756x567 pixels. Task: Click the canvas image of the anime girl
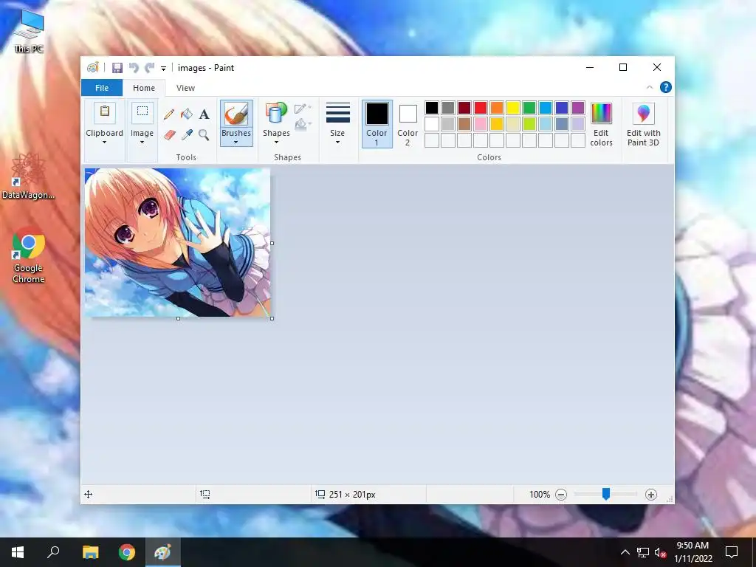(x=177, y=242)
